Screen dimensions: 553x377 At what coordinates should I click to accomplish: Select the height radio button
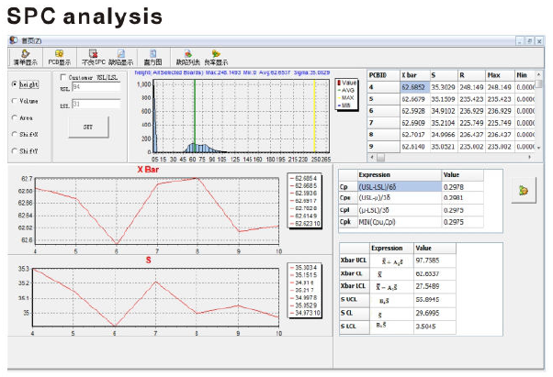click(x=14, y=83)
